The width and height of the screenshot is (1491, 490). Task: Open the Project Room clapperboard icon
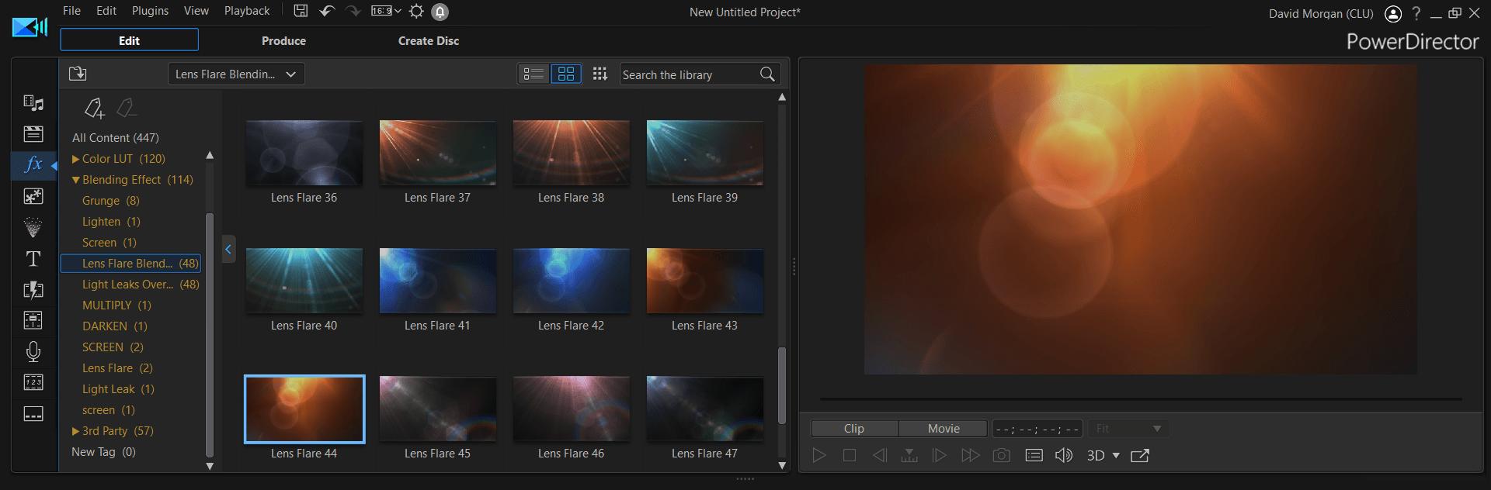[33, 133]
